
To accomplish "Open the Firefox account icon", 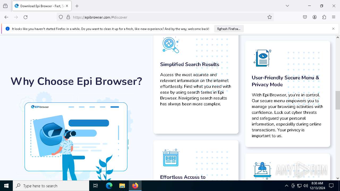I will pos(314,17).
